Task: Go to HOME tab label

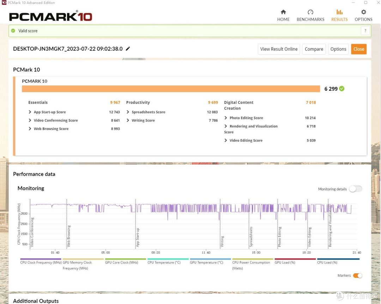Action: [283, 19]
